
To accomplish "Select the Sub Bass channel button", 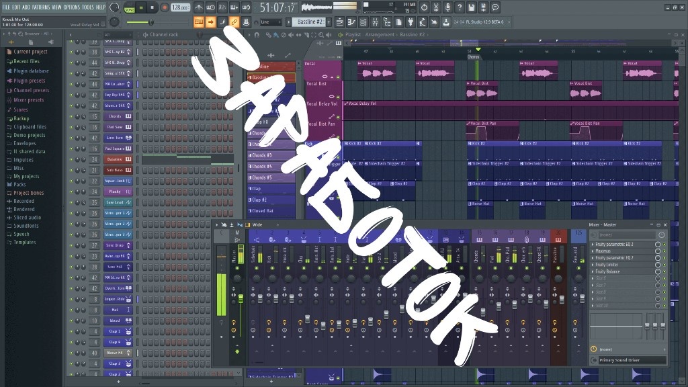I will coord(118,170).
